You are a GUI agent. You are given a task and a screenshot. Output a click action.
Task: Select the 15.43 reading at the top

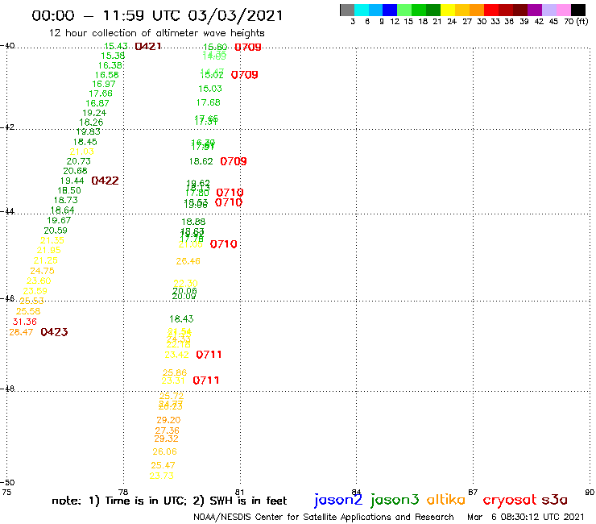pyautogui.click(x=116, y=46)
